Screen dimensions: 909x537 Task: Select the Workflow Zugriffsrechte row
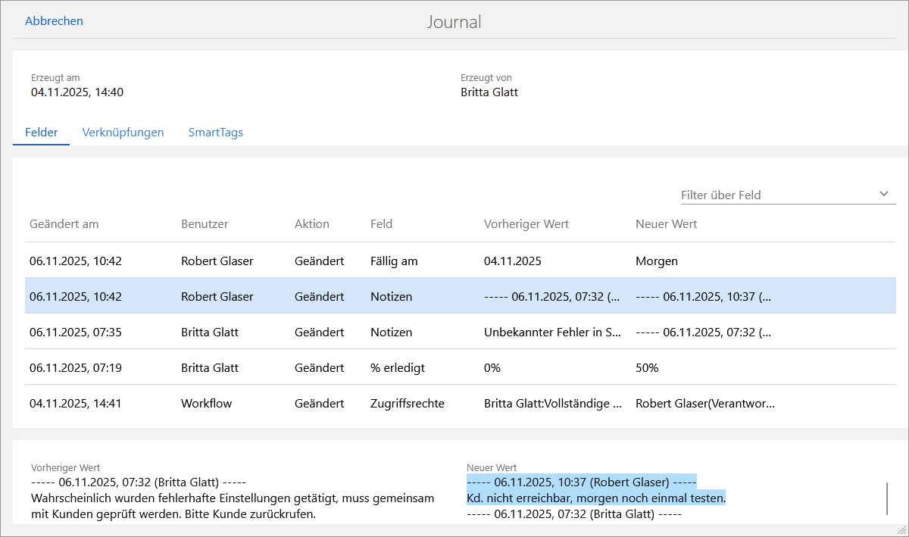click(394, 404)
